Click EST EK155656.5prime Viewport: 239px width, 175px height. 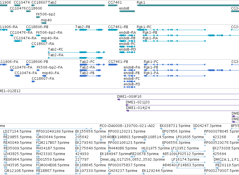point(78,134)
